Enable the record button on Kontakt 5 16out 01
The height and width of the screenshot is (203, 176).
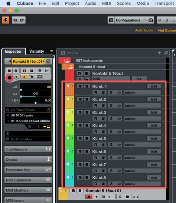click(x=89, y=197)
